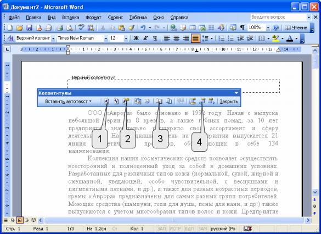Viewport: 321px width, 234px height.
Task: Undo the last action
Action: click(143, 27)
